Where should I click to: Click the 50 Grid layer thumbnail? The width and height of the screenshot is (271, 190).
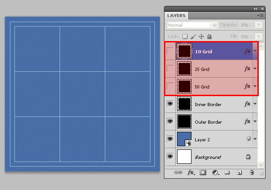point(184,86)
